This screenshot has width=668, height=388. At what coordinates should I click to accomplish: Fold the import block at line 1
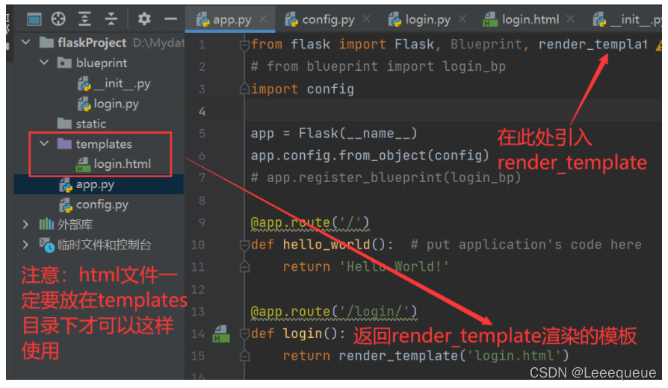pos(244,44)
